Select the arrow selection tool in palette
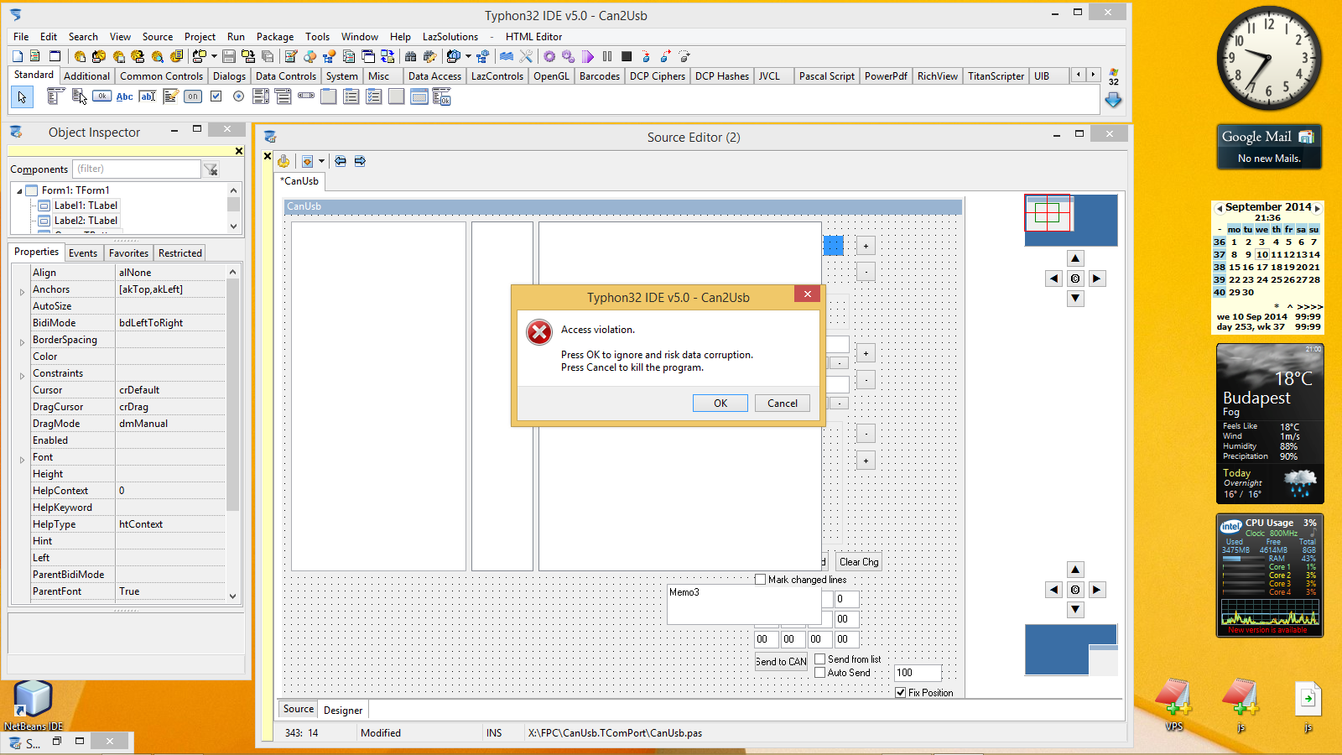 pos(22,96)
